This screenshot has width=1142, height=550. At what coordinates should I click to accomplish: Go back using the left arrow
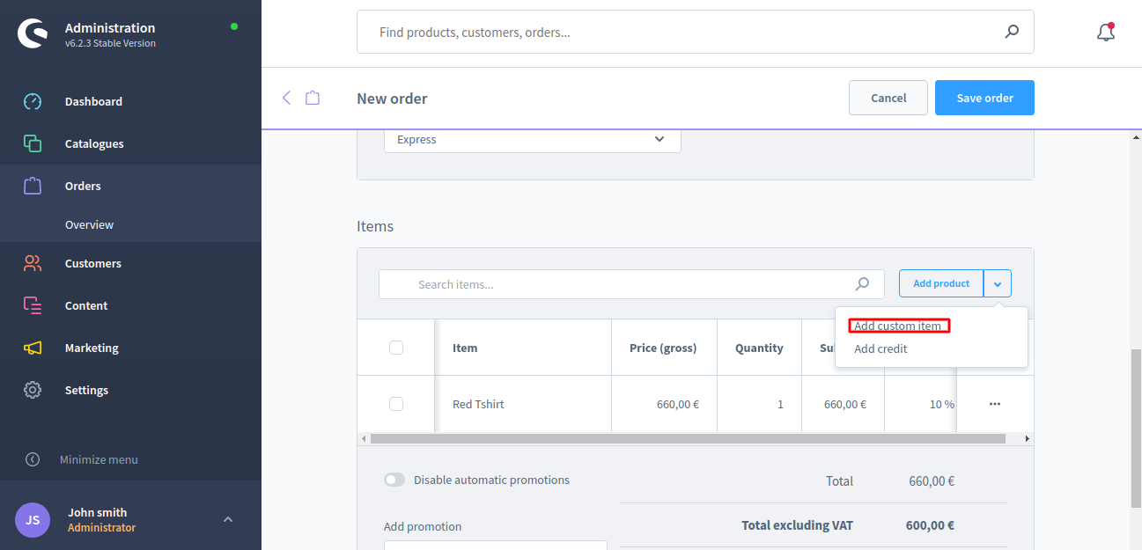point(286,98)
